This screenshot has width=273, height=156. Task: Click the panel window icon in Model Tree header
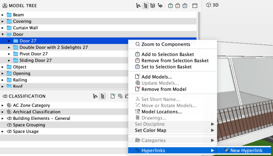tap(195, 6)
